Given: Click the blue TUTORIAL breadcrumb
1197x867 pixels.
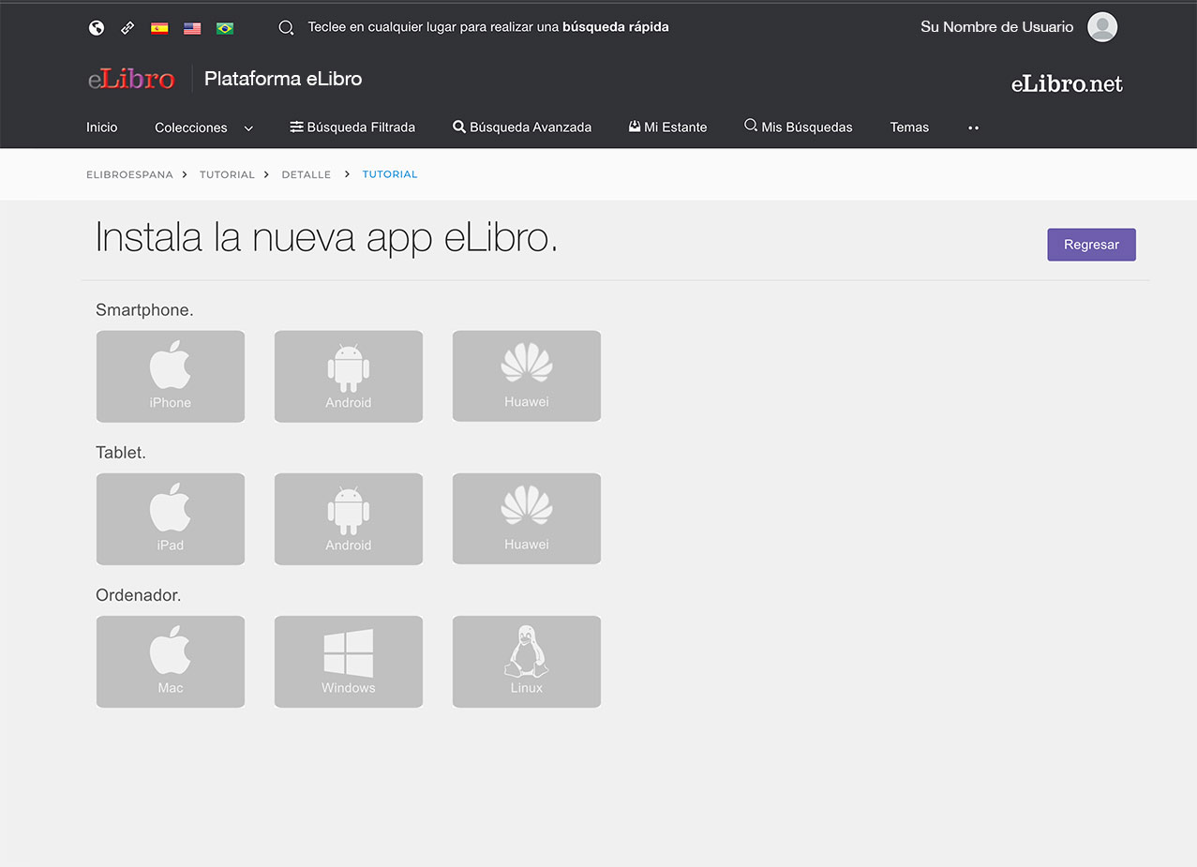Looking at the screenshot, I should pyautogui.click(x=390, y=174).
